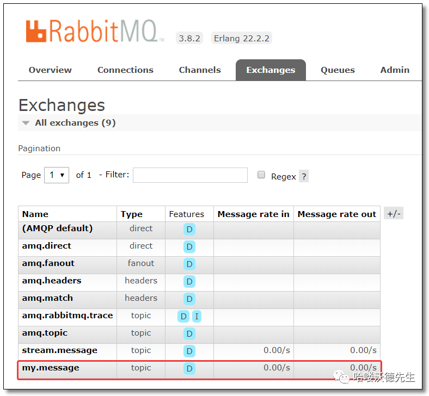The image size is (429, 396).
Task: Click the Features column header
Action: [x=187, y=214]
